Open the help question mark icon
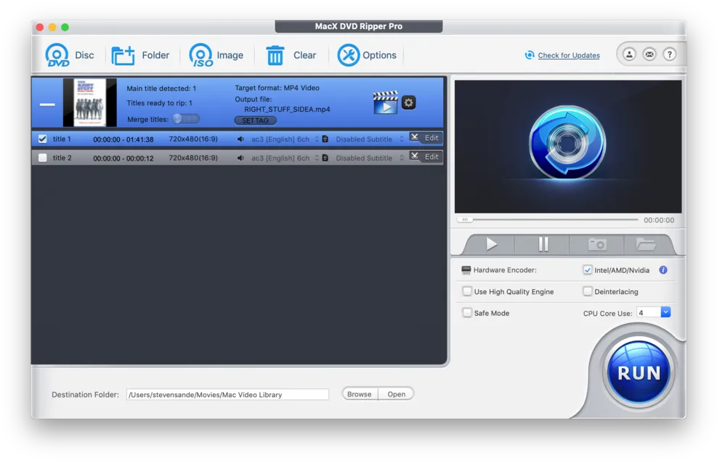The width and height of the screenshot is (717, 461). coord(670,55)
